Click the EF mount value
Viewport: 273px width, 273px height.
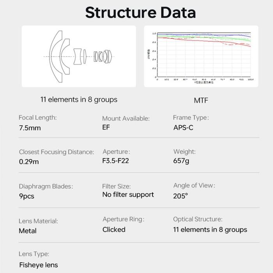click(x=106, y=127)
